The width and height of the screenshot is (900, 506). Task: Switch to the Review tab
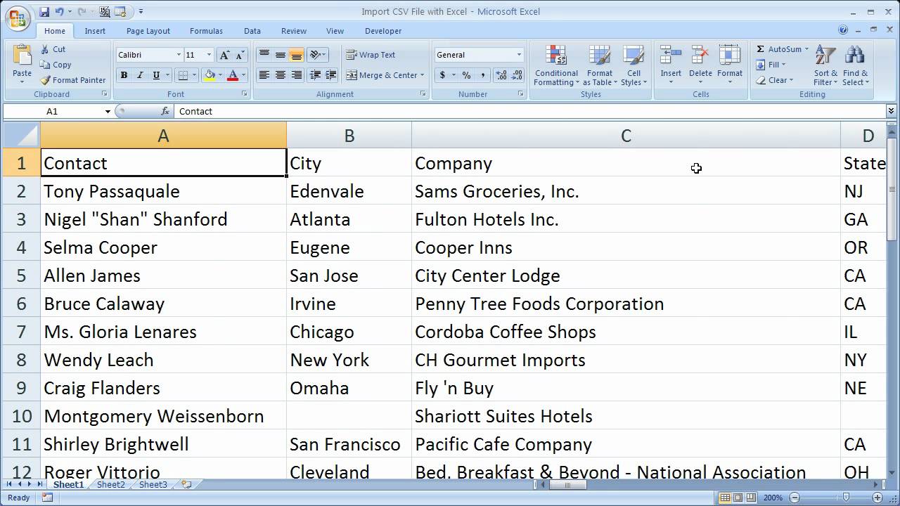[294, 31]
